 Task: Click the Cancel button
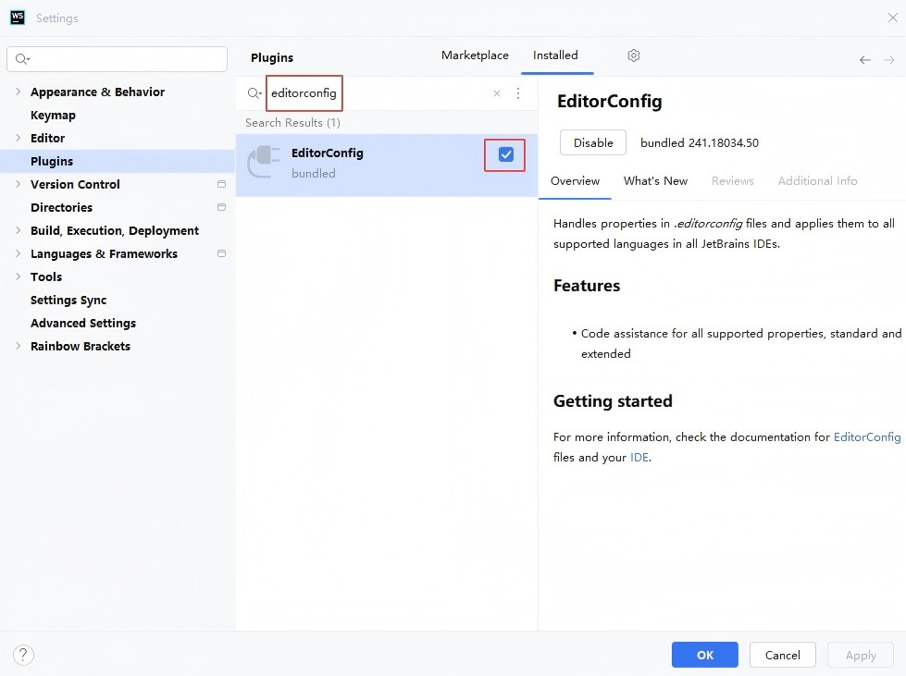pyautogui.click(x=782, y=655)
